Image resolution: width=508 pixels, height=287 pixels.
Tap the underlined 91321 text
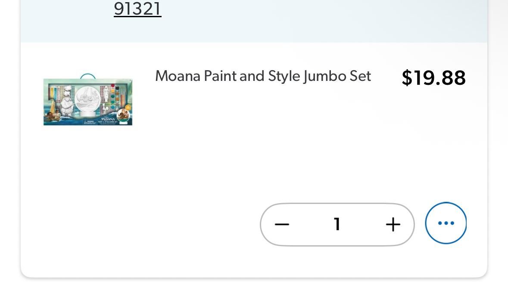coord(137,9)
